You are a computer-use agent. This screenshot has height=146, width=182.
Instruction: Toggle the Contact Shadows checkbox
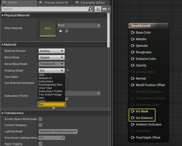(x=40, y=125)
